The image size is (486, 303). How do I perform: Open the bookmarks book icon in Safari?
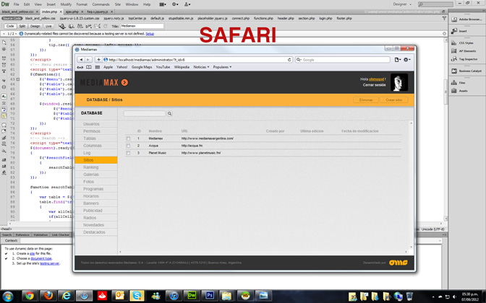coord(89,67)
